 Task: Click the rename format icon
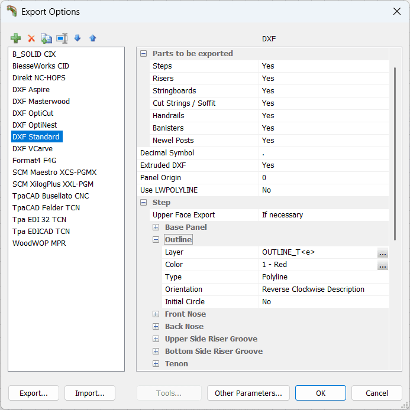coord(62,38)
